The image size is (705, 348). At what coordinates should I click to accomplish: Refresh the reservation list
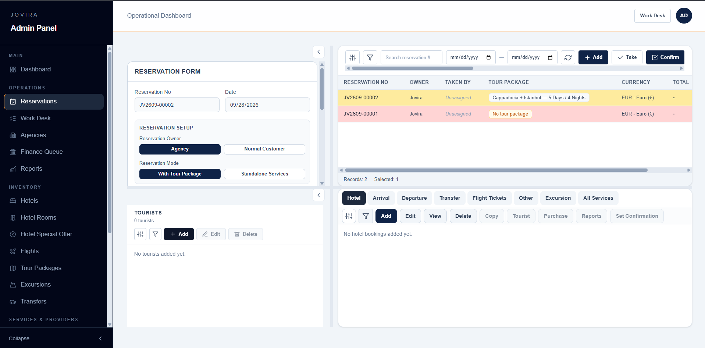click(x=568, y=57)
